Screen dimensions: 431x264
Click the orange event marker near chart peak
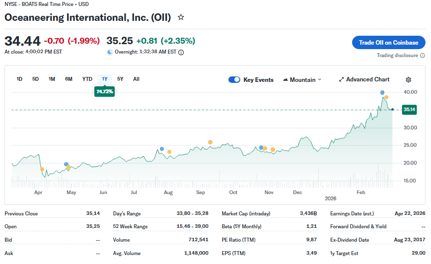click(386, 97)
